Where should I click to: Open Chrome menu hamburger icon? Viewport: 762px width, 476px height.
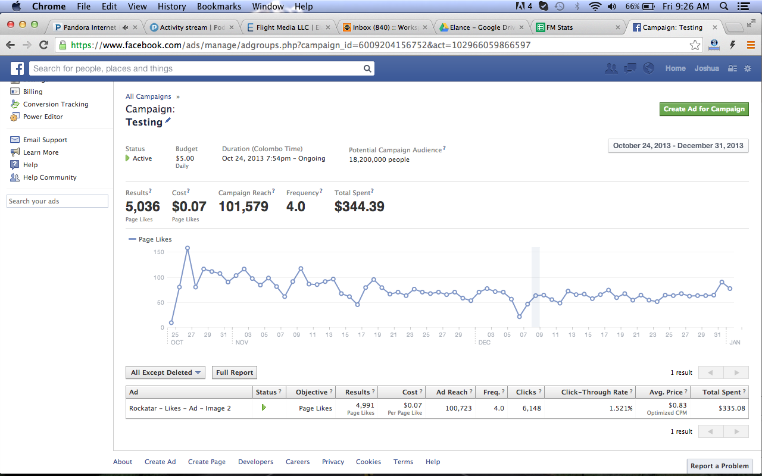[x=751, y=45]
